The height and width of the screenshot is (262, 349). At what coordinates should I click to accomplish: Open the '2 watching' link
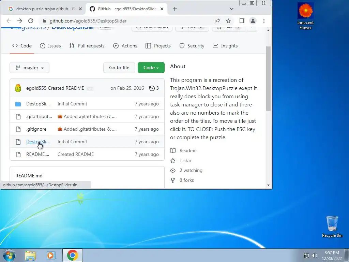click(x=191, y=171)
